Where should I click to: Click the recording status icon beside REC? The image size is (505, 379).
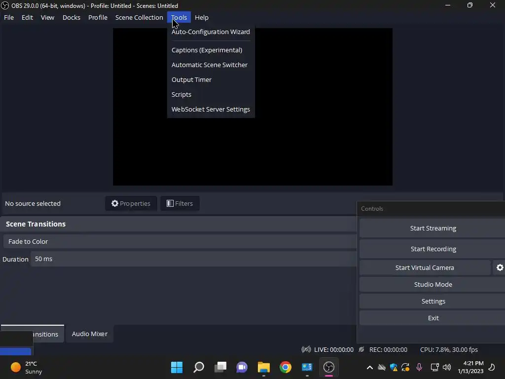click(361, 349)
